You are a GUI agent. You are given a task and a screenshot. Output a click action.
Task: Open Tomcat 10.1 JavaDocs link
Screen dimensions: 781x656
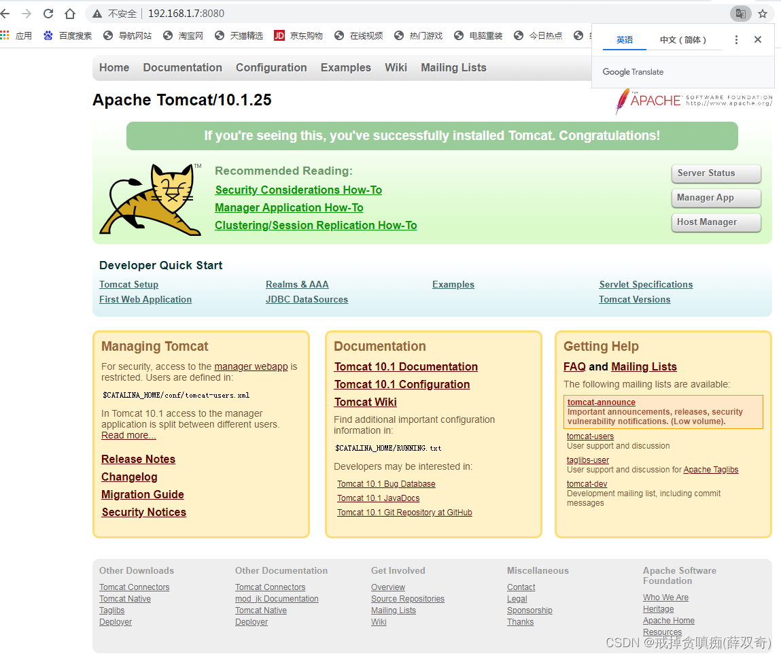tap(379, 498)
